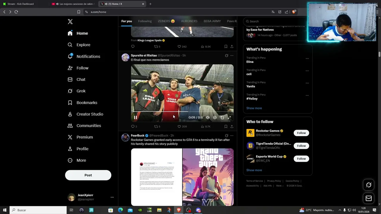Open Communities in the sidebar
The height and width of the screenshot is (214, 381).
coord(84,126)
